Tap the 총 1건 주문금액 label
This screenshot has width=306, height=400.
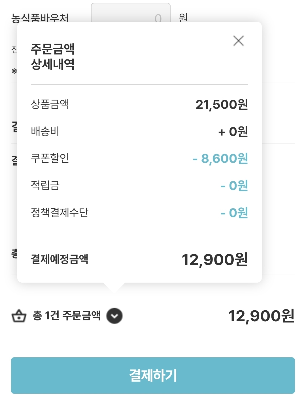67,316
